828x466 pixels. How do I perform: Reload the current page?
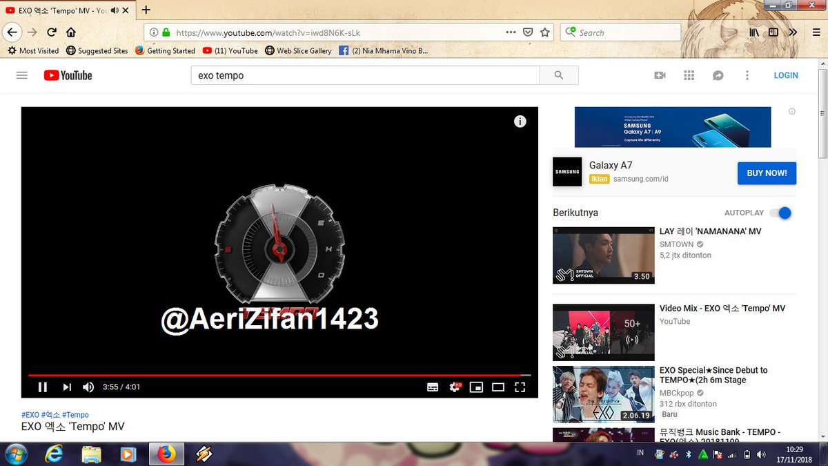pyautogui.click(x=51, y=32)
